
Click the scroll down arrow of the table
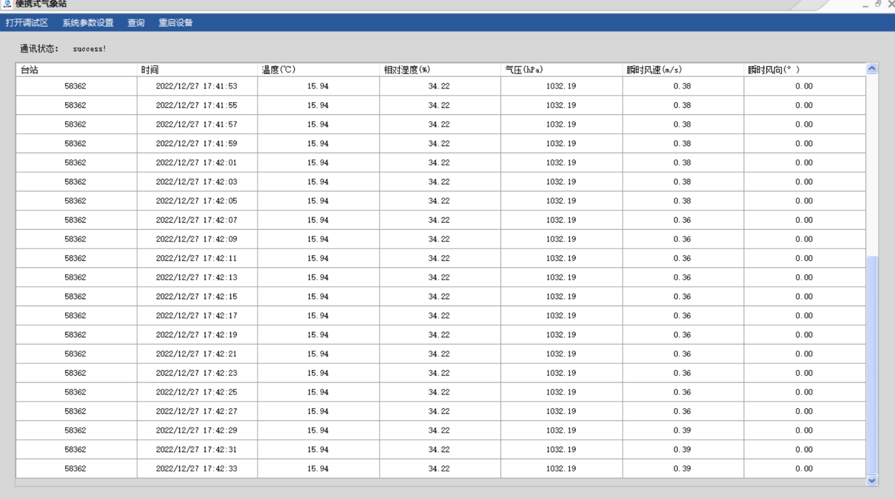pos(872,480)
